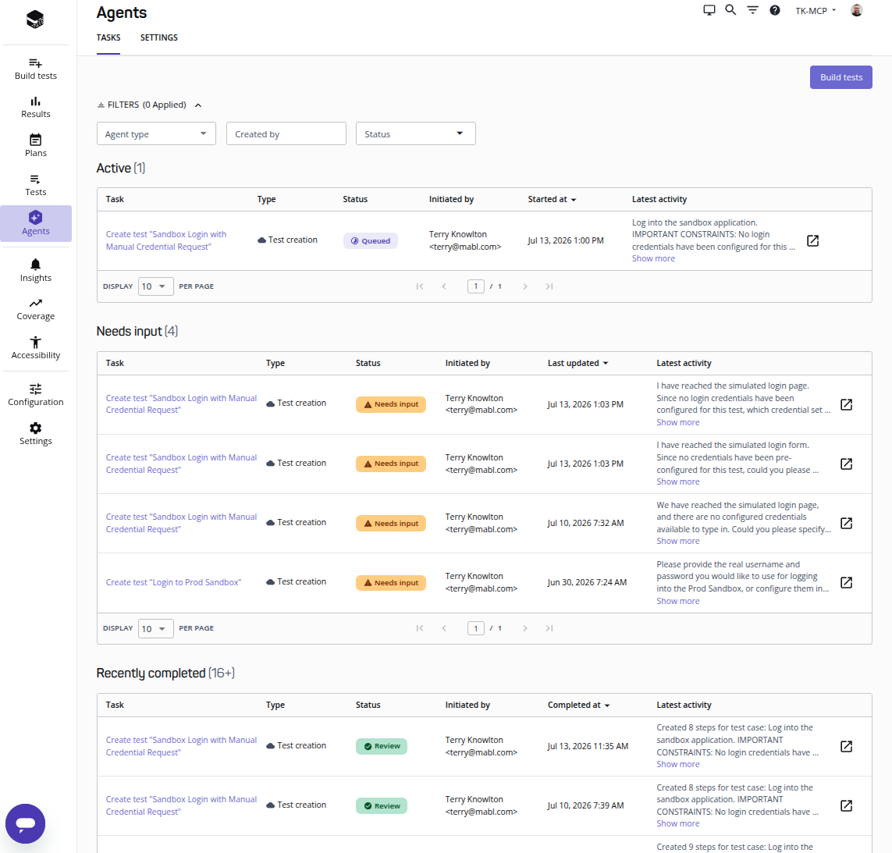Open Insights bell in sidebar
Screen dimensions: 892x853
pyautogui.click(x=35, y=270)
